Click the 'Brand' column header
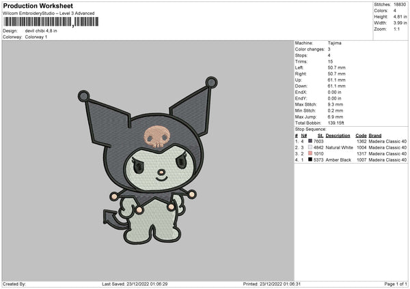The height and width of the screenshot is (289, 410). (375, 136)
